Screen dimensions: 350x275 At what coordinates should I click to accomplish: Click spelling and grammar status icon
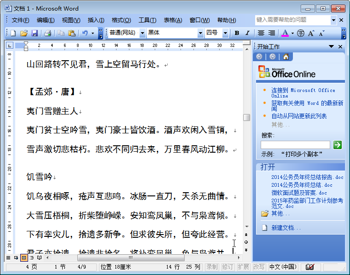point(310,267)
